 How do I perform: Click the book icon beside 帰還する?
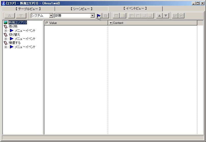point(6,43)
